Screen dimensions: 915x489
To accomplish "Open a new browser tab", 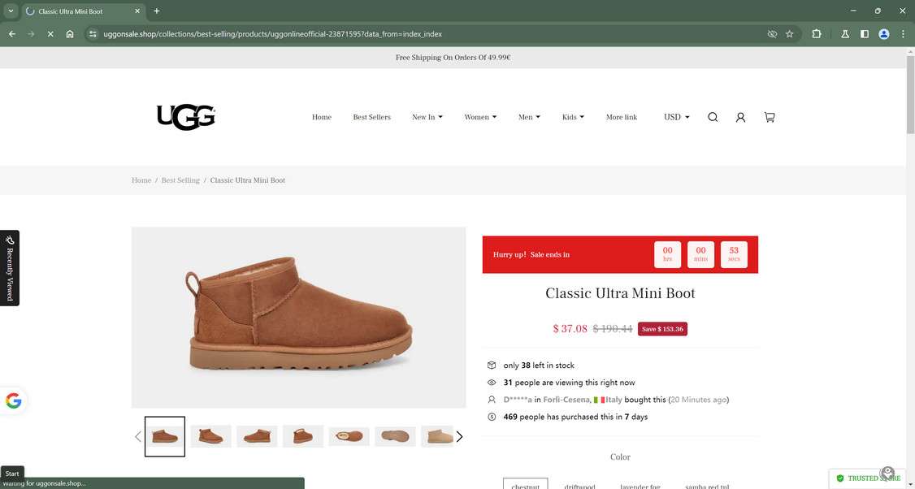I will click(156, 11).
